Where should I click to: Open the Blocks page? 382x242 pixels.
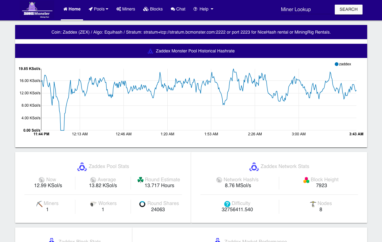pos(153,9)
